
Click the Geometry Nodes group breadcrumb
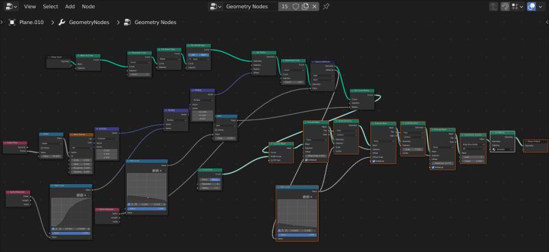pyautogui.click(x=155, y=23)
